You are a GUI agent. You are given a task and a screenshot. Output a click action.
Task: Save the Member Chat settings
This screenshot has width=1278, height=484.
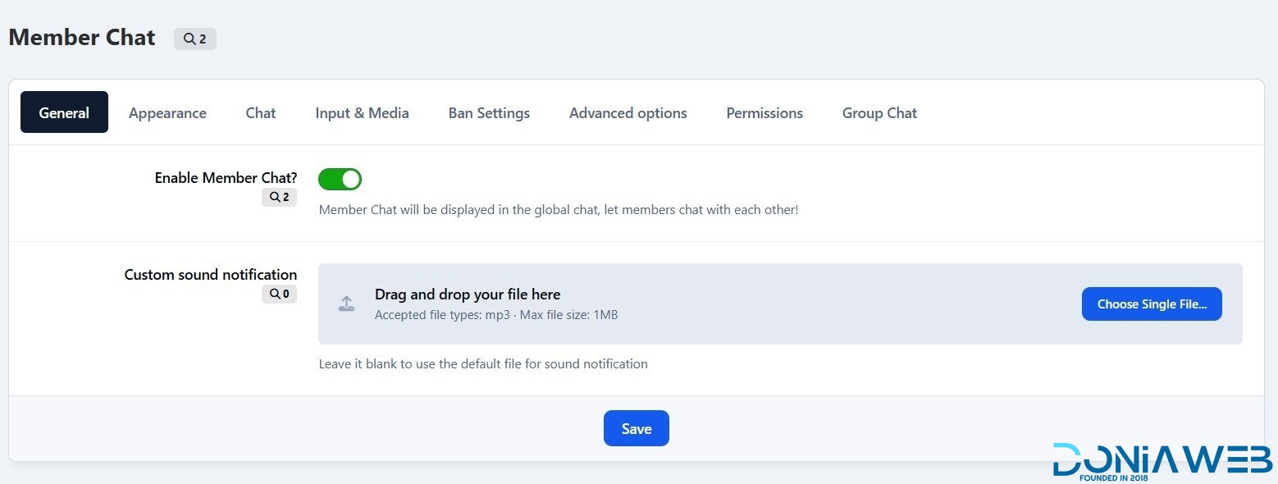pos(637,428)
